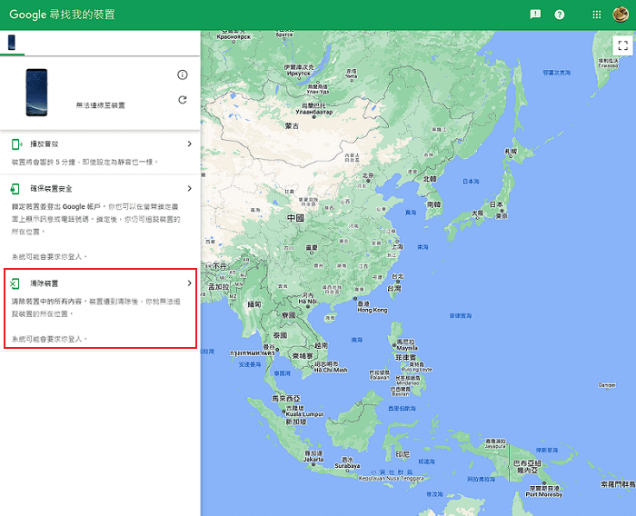Click the 上海 city label on map

[x=398, y=246]
